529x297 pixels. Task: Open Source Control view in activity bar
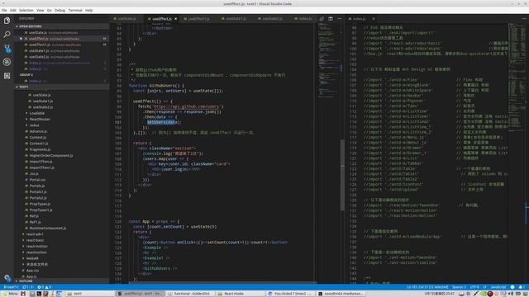coord(7,48)
